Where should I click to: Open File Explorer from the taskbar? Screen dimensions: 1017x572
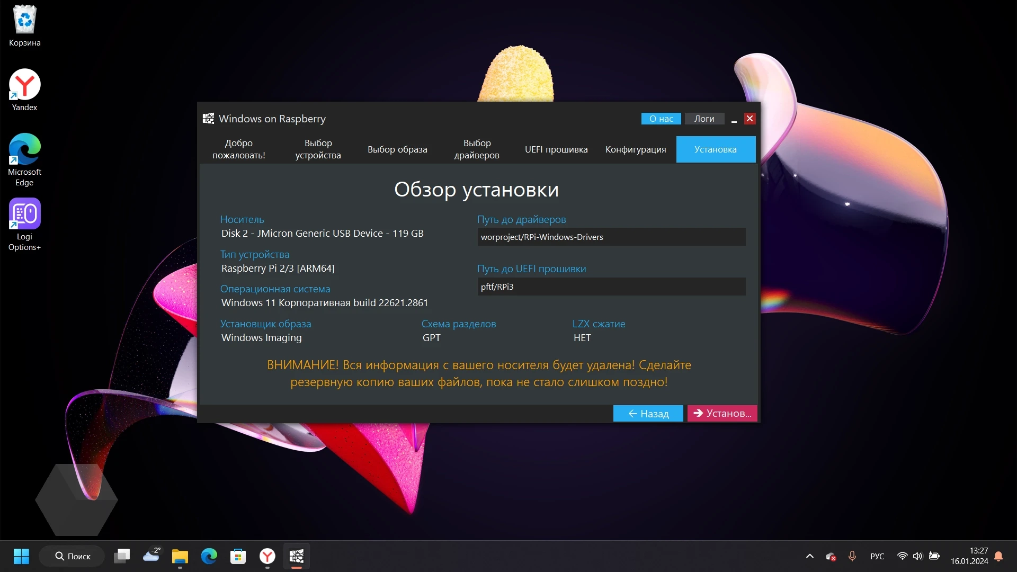coord(180,556)
